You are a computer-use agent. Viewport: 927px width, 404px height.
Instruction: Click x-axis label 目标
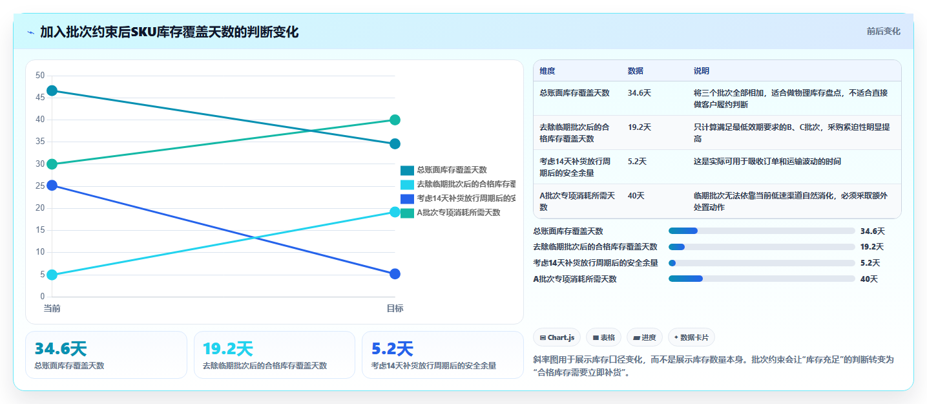[395, 308]
